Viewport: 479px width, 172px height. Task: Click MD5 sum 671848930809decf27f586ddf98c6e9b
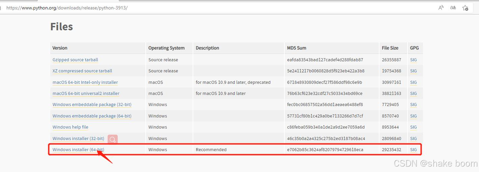(x=325, y=82)
